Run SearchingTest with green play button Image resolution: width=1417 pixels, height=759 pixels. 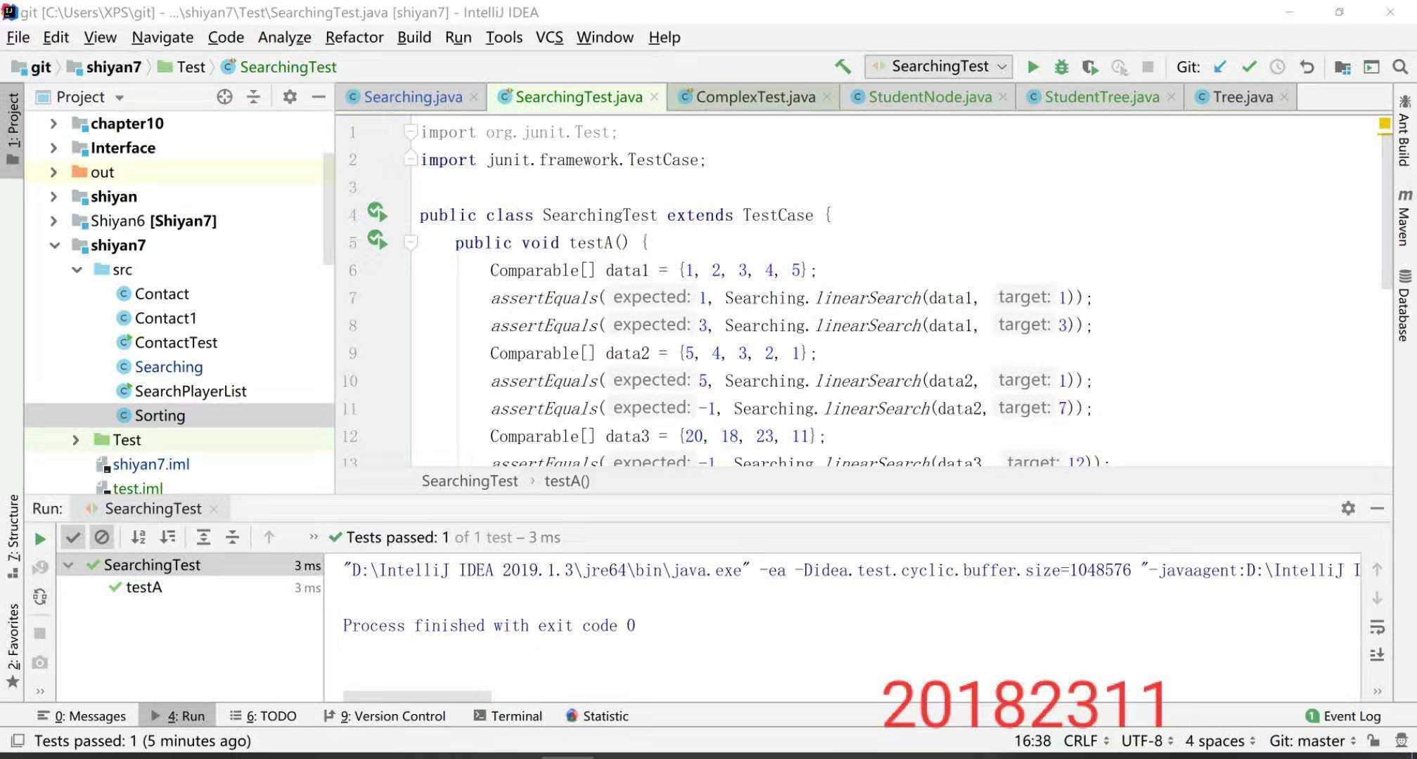tap(1032, 67)
